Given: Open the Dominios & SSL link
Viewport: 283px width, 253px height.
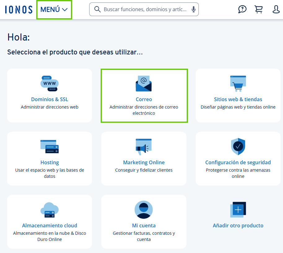Looking at the screenshot, I should 50,99.
